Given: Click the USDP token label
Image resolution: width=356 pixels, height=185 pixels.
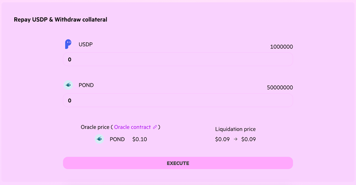Looking at the screenshot, I should (86, 44).
